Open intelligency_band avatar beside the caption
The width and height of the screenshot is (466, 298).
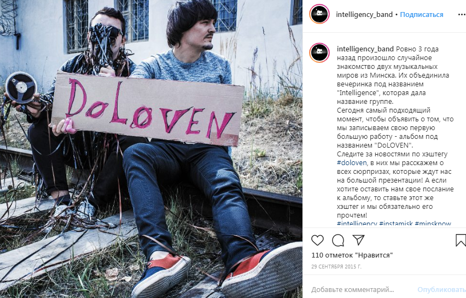pos(319,52)
